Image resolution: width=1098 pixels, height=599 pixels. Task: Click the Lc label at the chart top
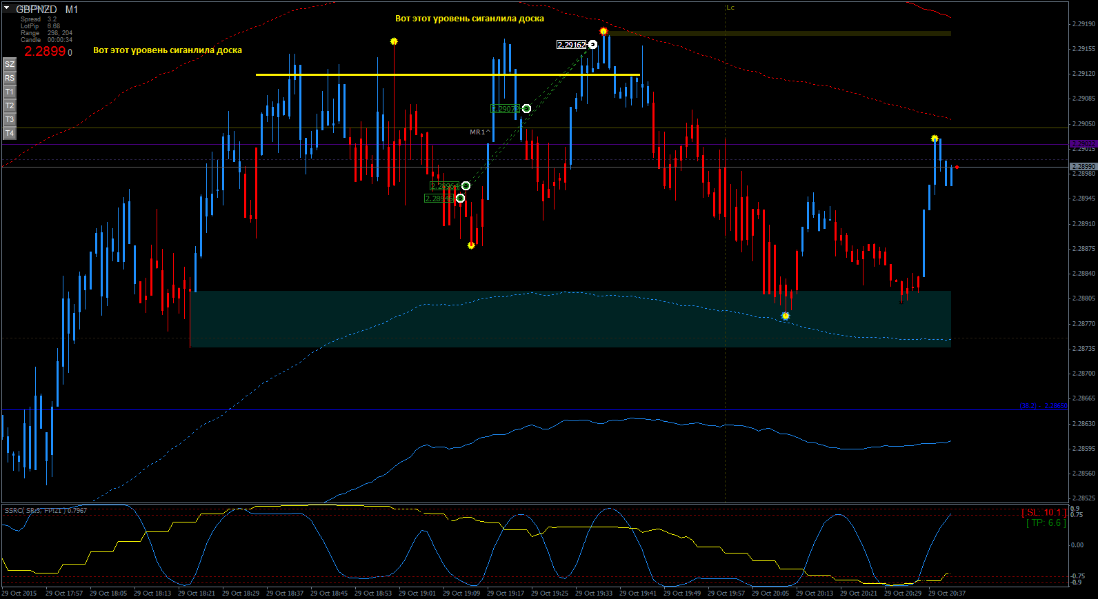(730, 8)
